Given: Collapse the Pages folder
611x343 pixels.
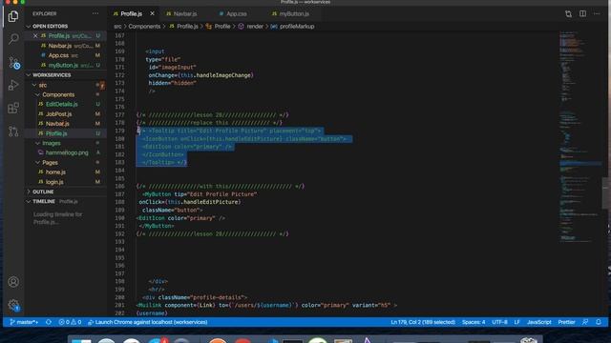Looking at the screenshot, I should pyautogui.click(x=50, y=163).
